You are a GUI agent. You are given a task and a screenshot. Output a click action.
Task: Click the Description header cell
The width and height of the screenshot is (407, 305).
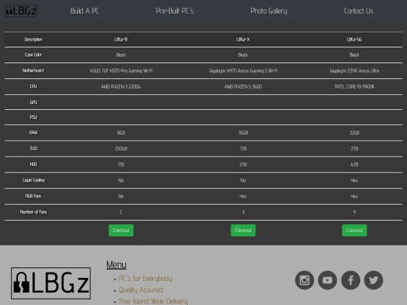tap(33, 39)
